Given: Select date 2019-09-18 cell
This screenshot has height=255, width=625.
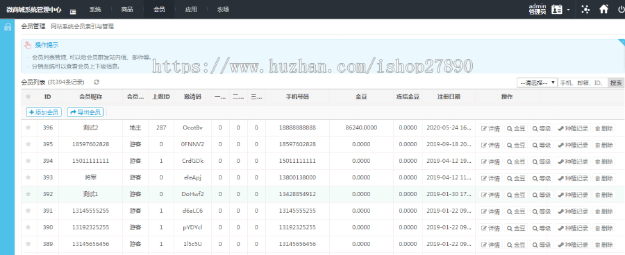Looking at the screenshot, I should pos(449,144).
